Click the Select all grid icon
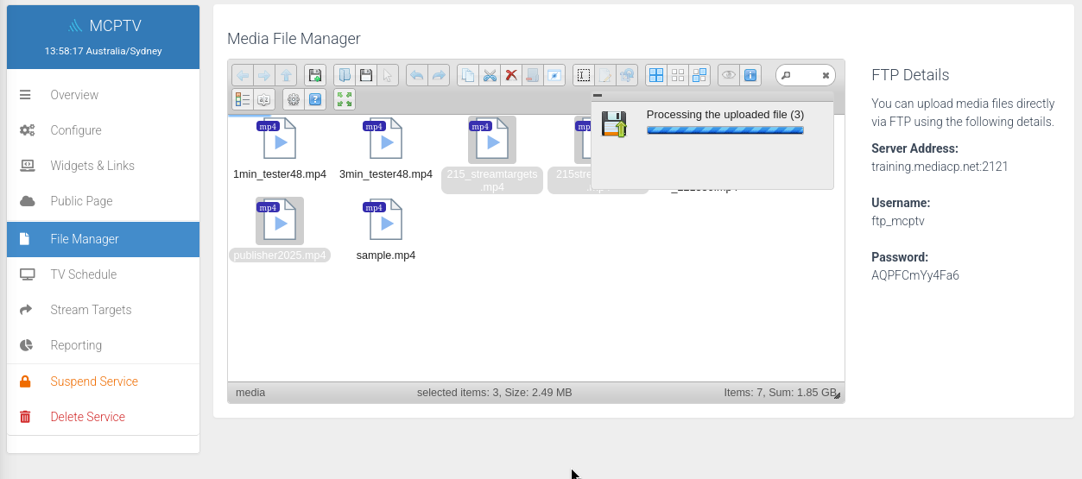Screen dimensions: 1082x479 tap(656, 75)
